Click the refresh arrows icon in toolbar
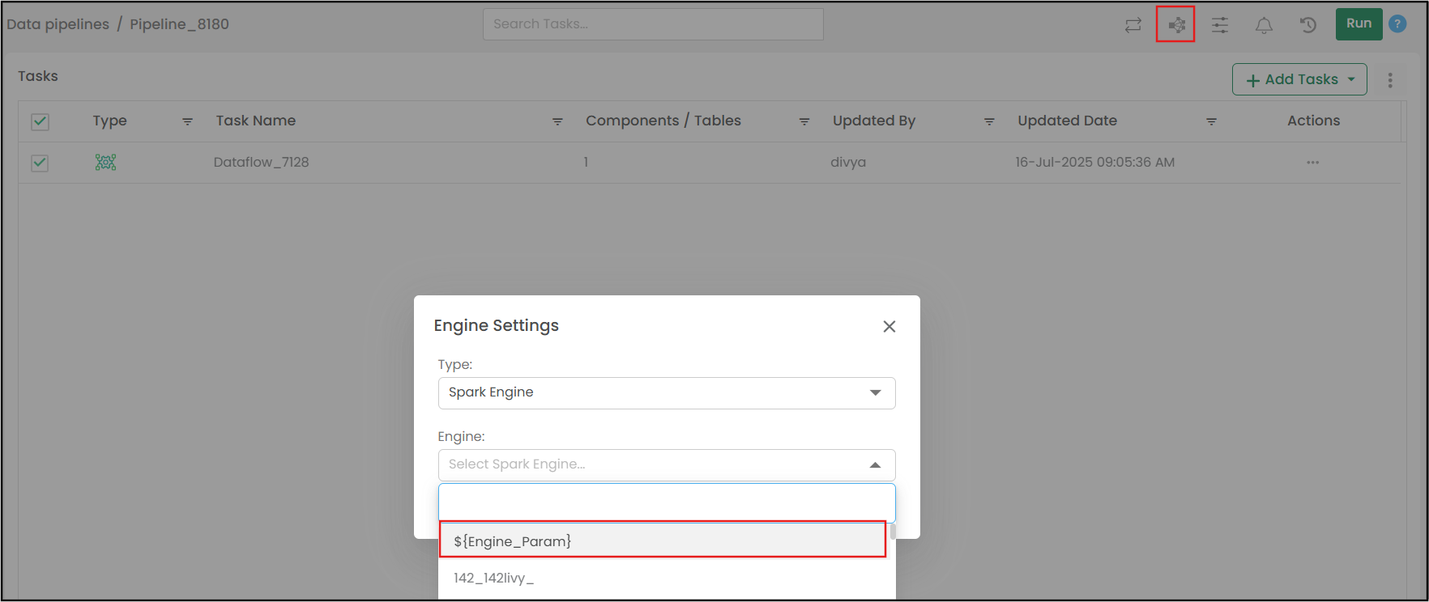 (x=1133, y=25)
